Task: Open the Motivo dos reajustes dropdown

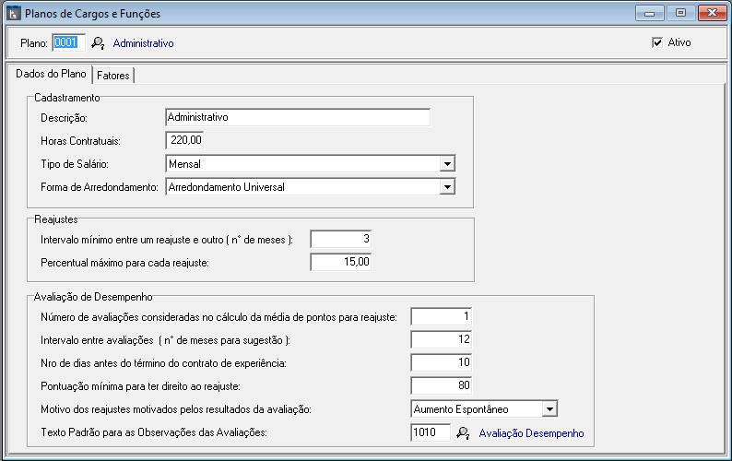Action: click(550, 409)
